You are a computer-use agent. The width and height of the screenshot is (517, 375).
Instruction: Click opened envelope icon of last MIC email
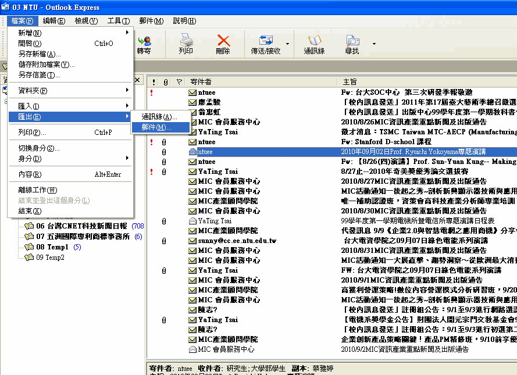point(192,349)
